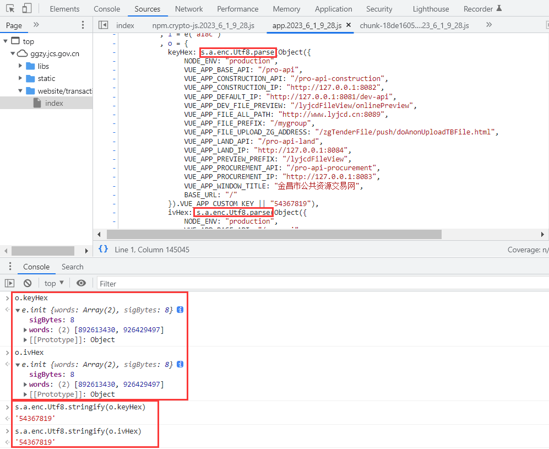Activate the inspect element picker icon
Screen dimensions: 549x449
[x=10, y=9]
